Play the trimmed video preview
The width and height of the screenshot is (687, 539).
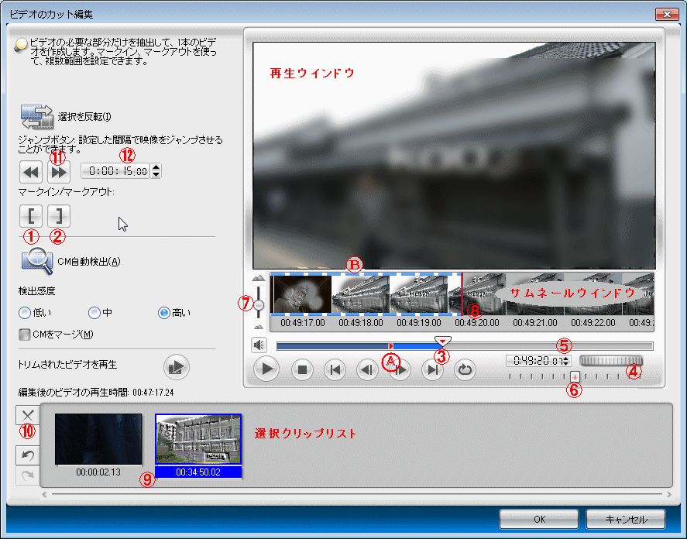pos(177,364)
